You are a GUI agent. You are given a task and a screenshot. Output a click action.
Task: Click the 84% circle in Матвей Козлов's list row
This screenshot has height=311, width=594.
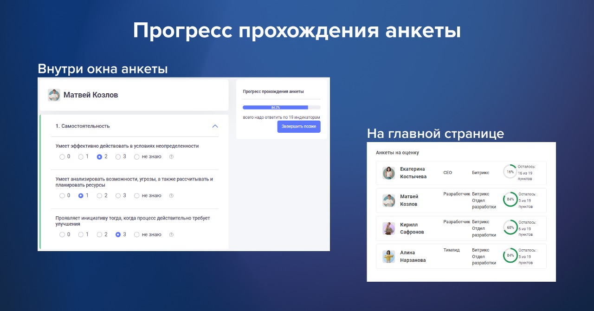(x=510, y=199)
